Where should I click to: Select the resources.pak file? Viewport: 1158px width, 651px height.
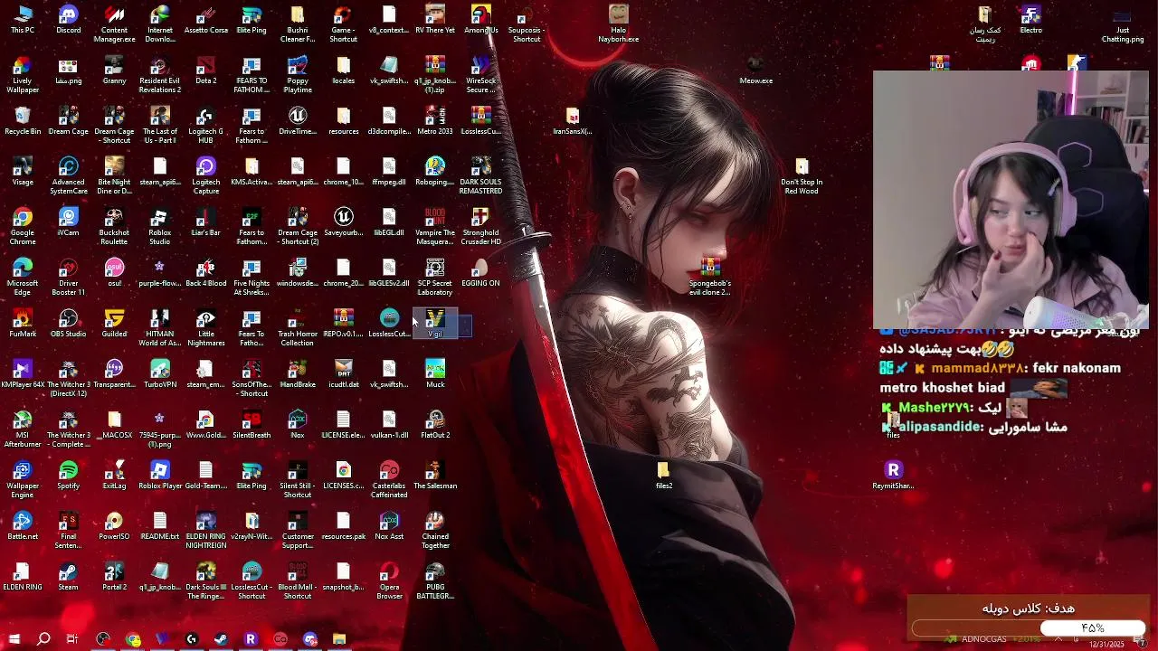click(344, 526)
